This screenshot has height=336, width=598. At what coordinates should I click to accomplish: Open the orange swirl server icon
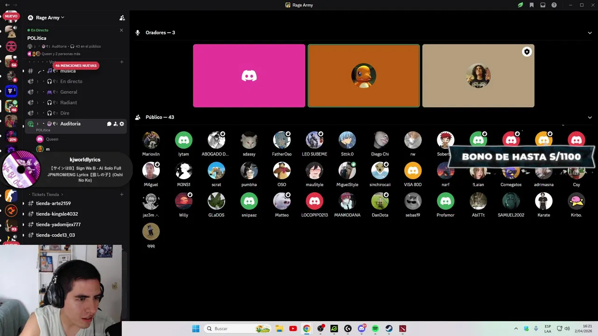pos(11,210)
